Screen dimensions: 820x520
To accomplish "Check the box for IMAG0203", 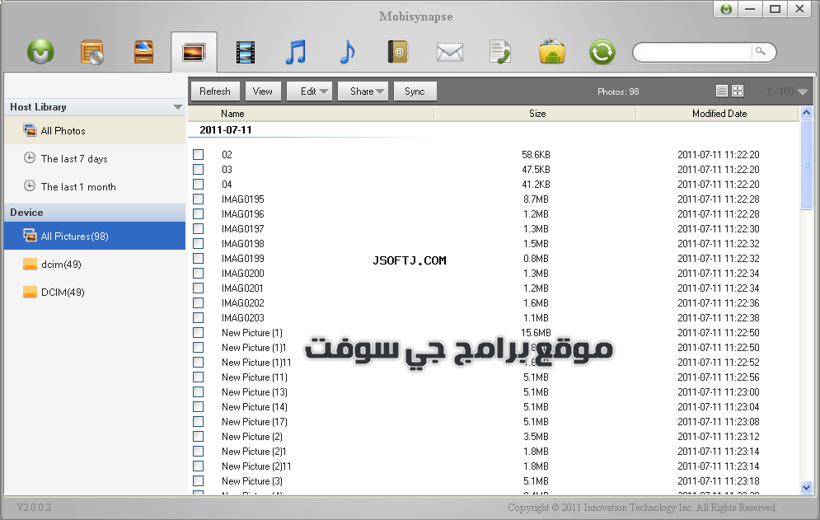I will [x=199, y=317].
